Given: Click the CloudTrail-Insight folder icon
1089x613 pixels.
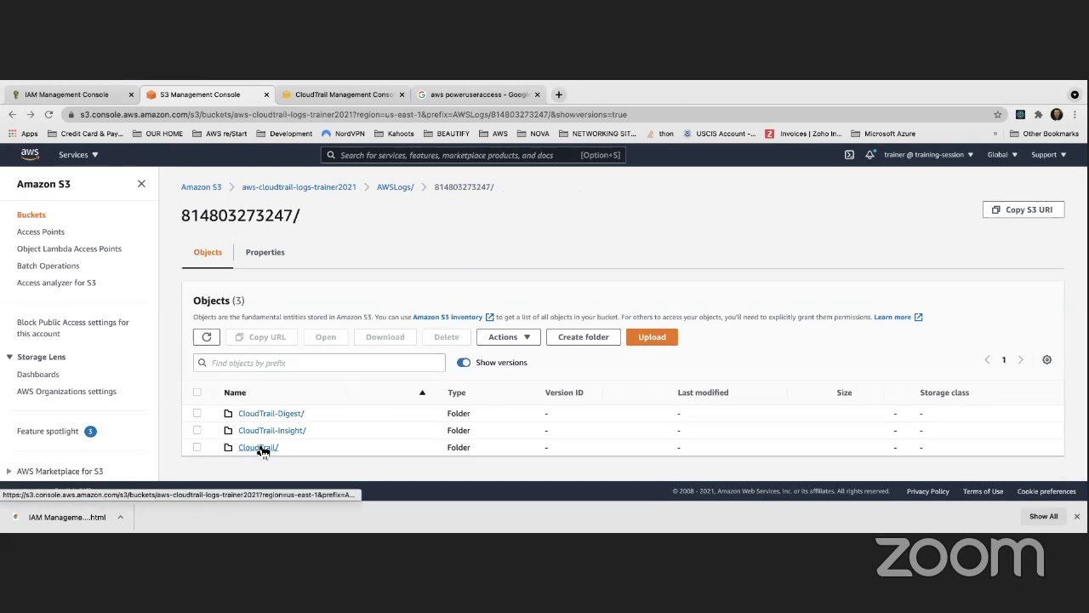Looking at the screenshot, I should (x=228, y=431).
